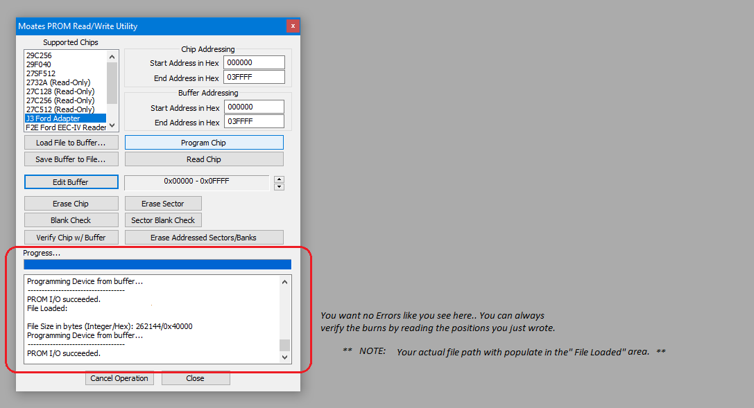Open the Edit Buffer editor

coord(71,182)
